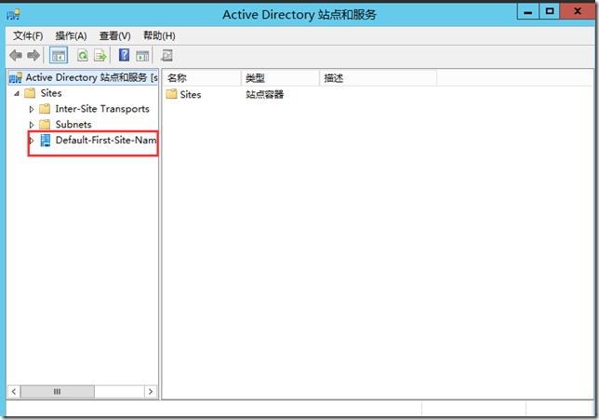This screenshot has height=420, width=599.
Task: Select Active Directory 站点和服务 root label
Action: coord(92,77)
